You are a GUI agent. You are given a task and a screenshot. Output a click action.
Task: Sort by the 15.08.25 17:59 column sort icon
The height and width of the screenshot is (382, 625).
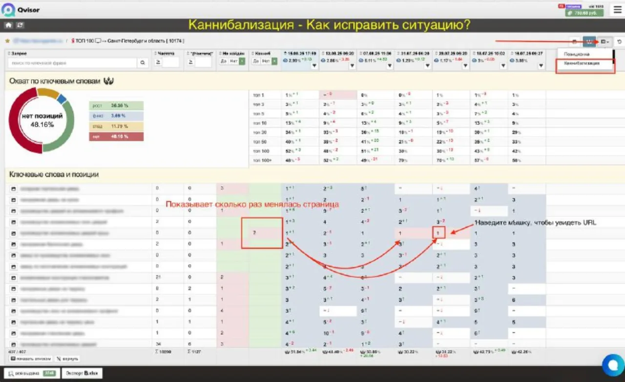286,53
